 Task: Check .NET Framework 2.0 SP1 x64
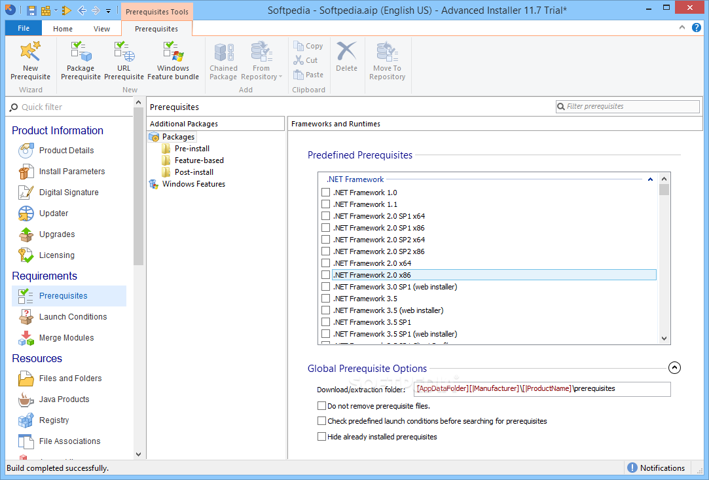click(325, 216)
